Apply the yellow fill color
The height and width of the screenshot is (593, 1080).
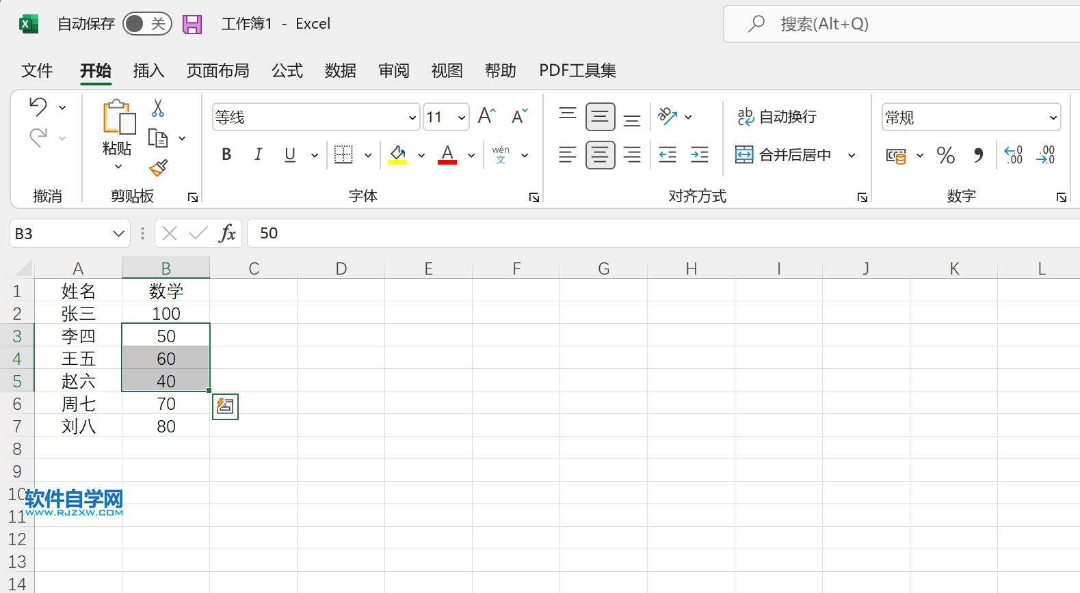click(x=397, y=155)
